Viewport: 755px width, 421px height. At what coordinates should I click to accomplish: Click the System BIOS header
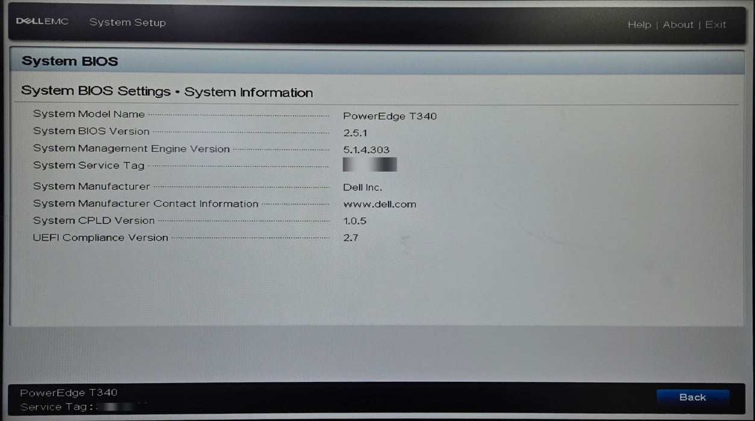tap(70, 61)
